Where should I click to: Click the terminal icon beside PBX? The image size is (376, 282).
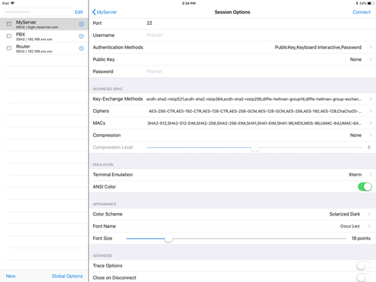(9, 36)
